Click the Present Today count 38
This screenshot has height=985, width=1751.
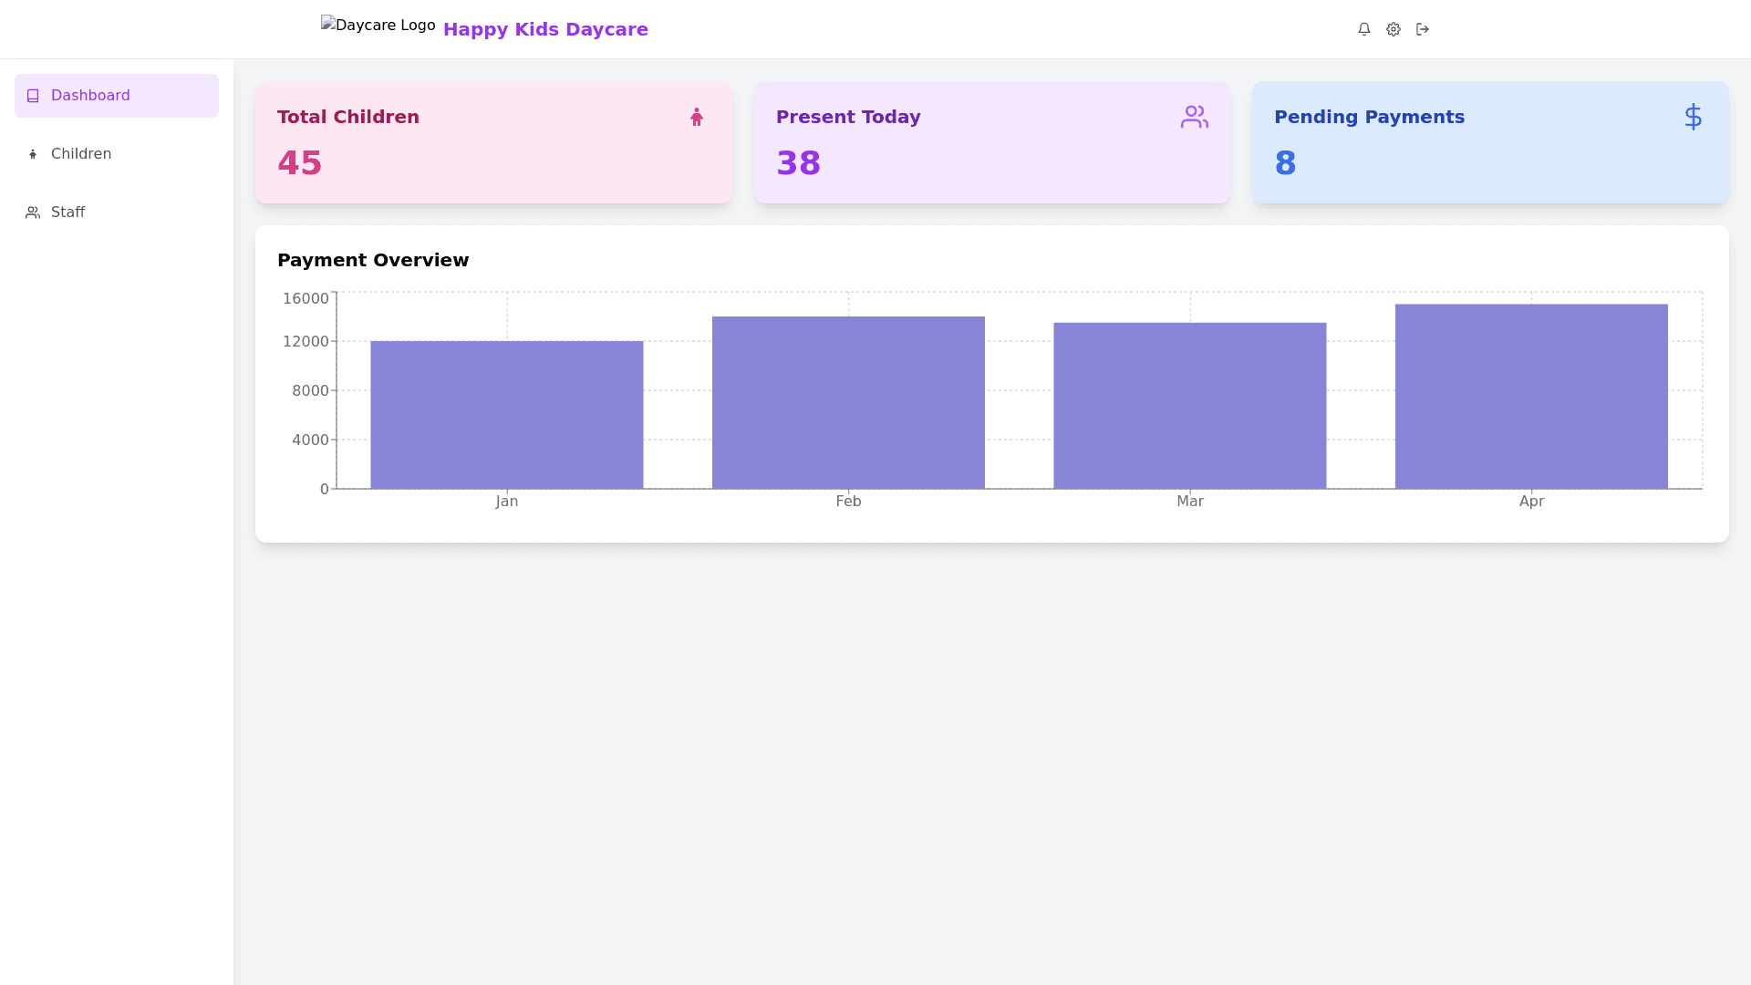pyautogui.click(x=798, y=163)
